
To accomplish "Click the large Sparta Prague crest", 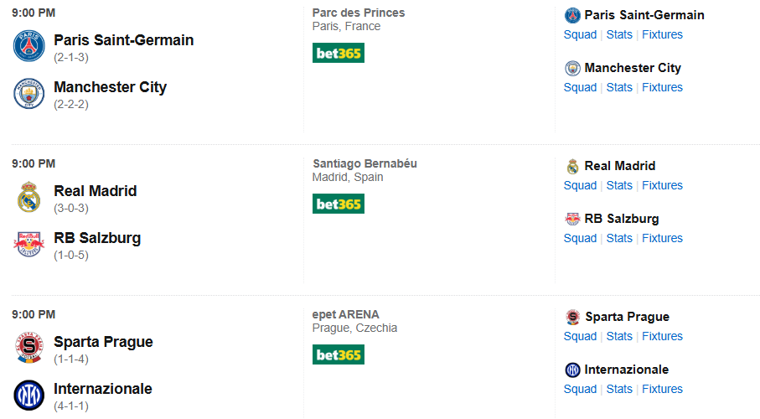I will (28, 348).
